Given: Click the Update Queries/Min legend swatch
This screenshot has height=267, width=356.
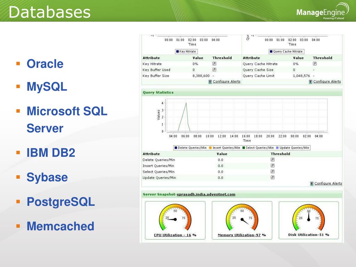Looking at the screenshot, I should tap(277, 148).
